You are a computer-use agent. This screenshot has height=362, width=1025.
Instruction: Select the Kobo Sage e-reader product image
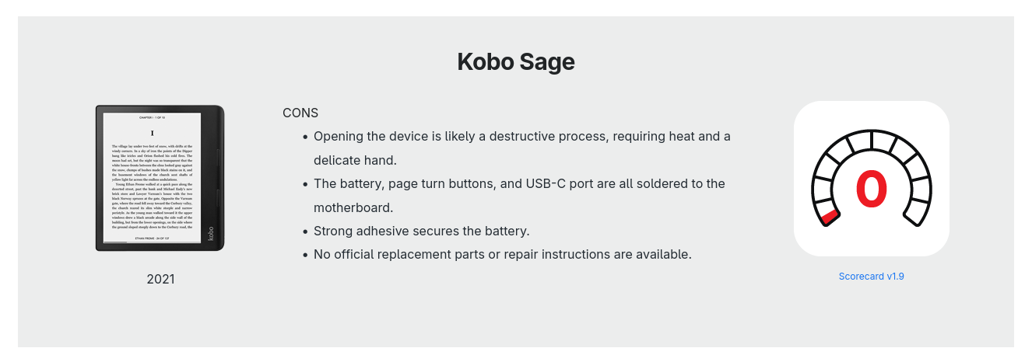pos(160,178)
